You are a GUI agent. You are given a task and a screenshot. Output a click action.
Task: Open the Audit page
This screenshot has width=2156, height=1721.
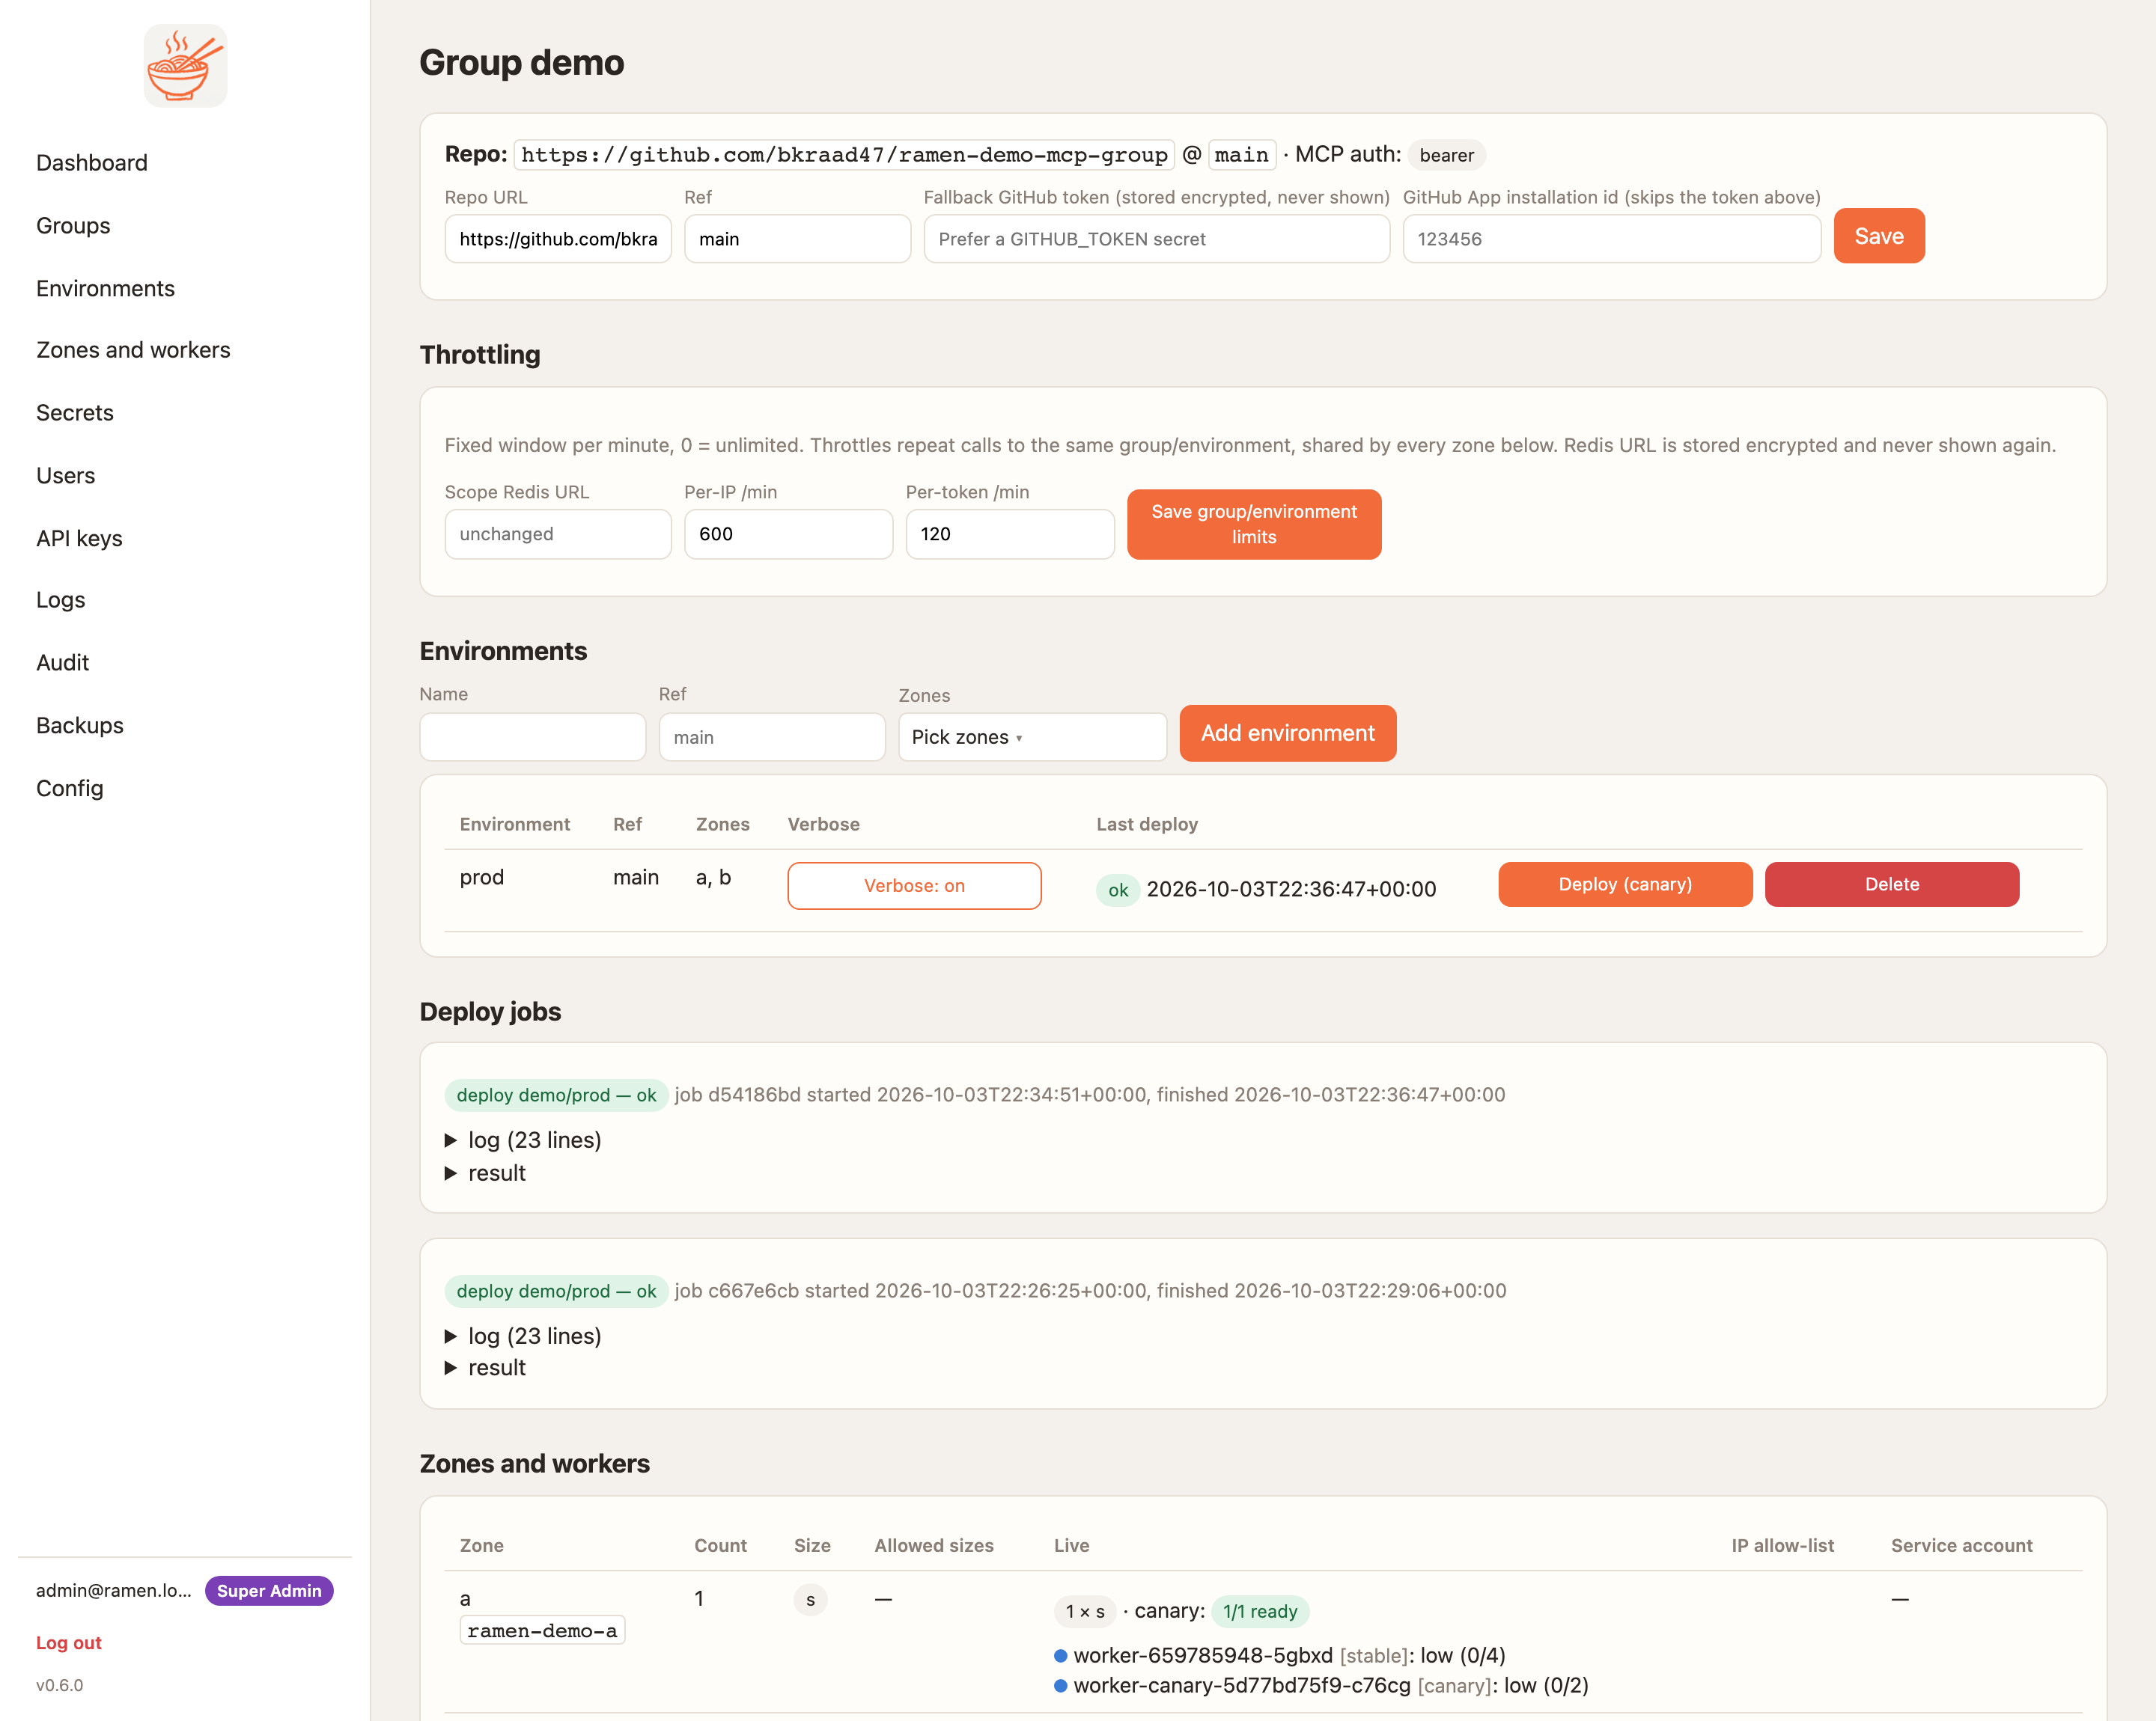pos(62,663)
